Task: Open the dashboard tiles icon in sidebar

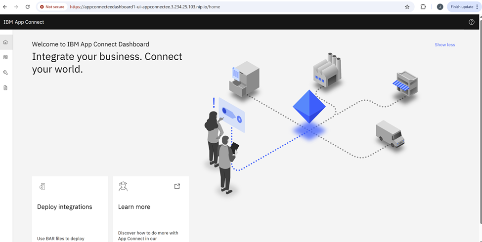Action: pyautogui.click(x=5, y=57)
